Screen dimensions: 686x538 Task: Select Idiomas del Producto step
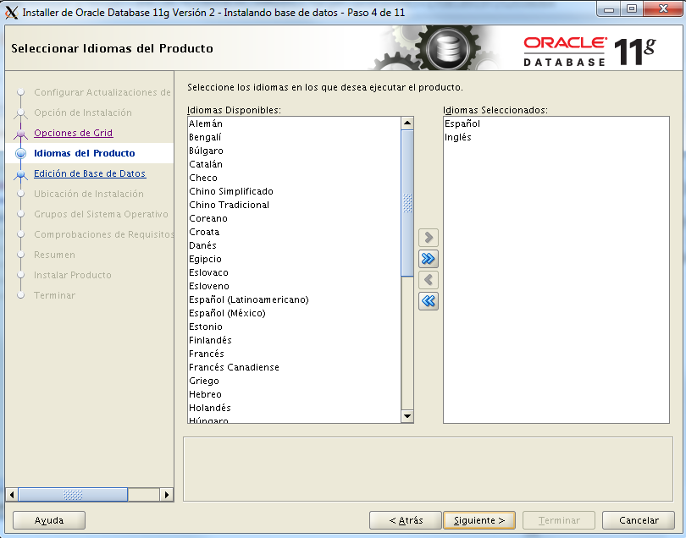[x=85, y=153]
